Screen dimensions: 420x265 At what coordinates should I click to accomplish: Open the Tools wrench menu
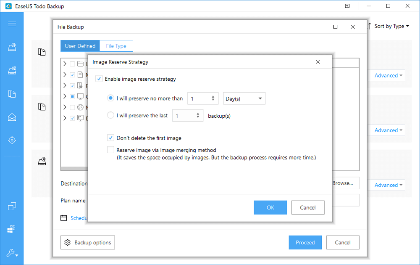[x=12, y=253]
